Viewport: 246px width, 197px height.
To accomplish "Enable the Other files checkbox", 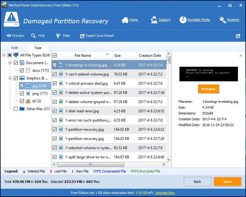I will (16, 109).
